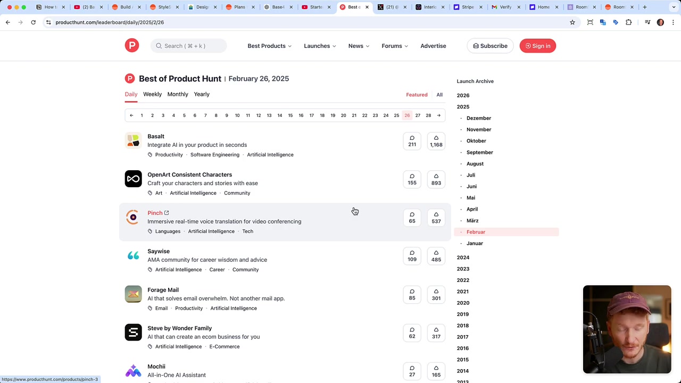Image resolution: width=681 pixels, height=383 pixels.
Task: Upvote Basalt with 1,168 votes
Action: coord(436,141)
